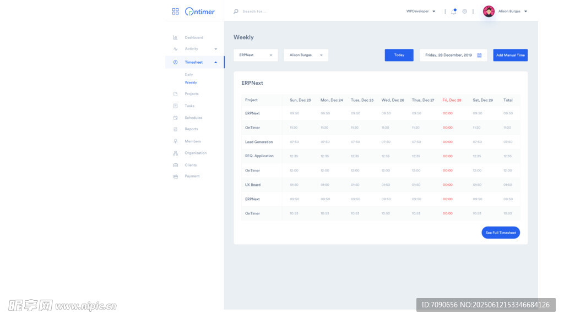Image resolution: width=564 pixels, height=320 pixels.
Task: Expand the Activity sidebar section
Action: [x=215, y=49]
